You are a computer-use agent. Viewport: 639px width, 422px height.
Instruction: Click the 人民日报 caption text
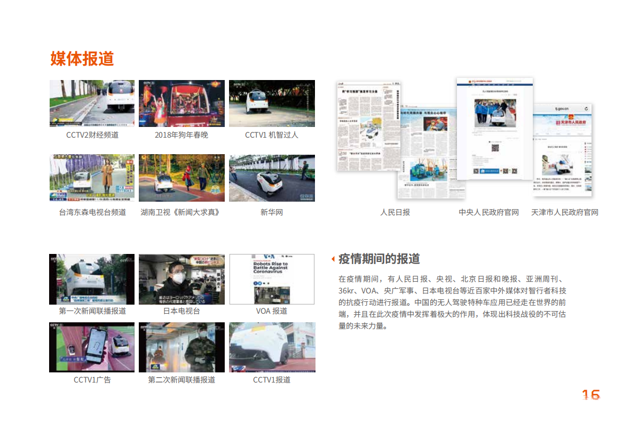point(395,212)
